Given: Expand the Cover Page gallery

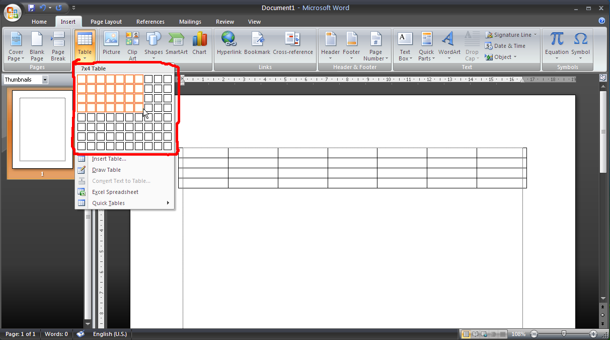Looking at the screenshot, I should point(16,46).
